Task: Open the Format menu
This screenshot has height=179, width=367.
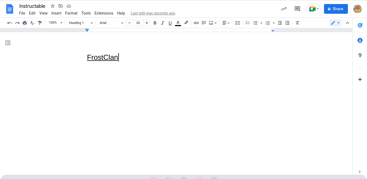Action: pyautogui.click(x=71, y=13)
